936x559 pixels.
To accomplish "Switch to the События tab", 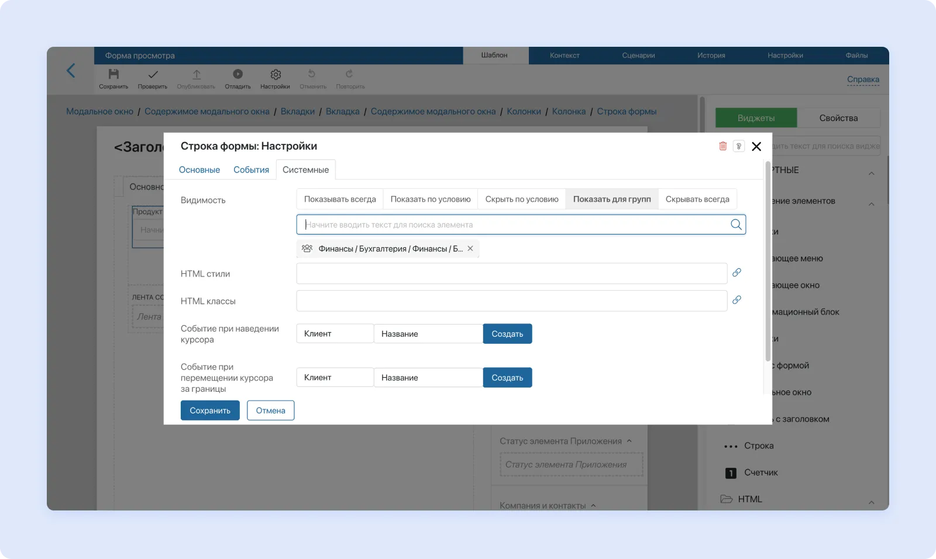I will click(251, 170).
